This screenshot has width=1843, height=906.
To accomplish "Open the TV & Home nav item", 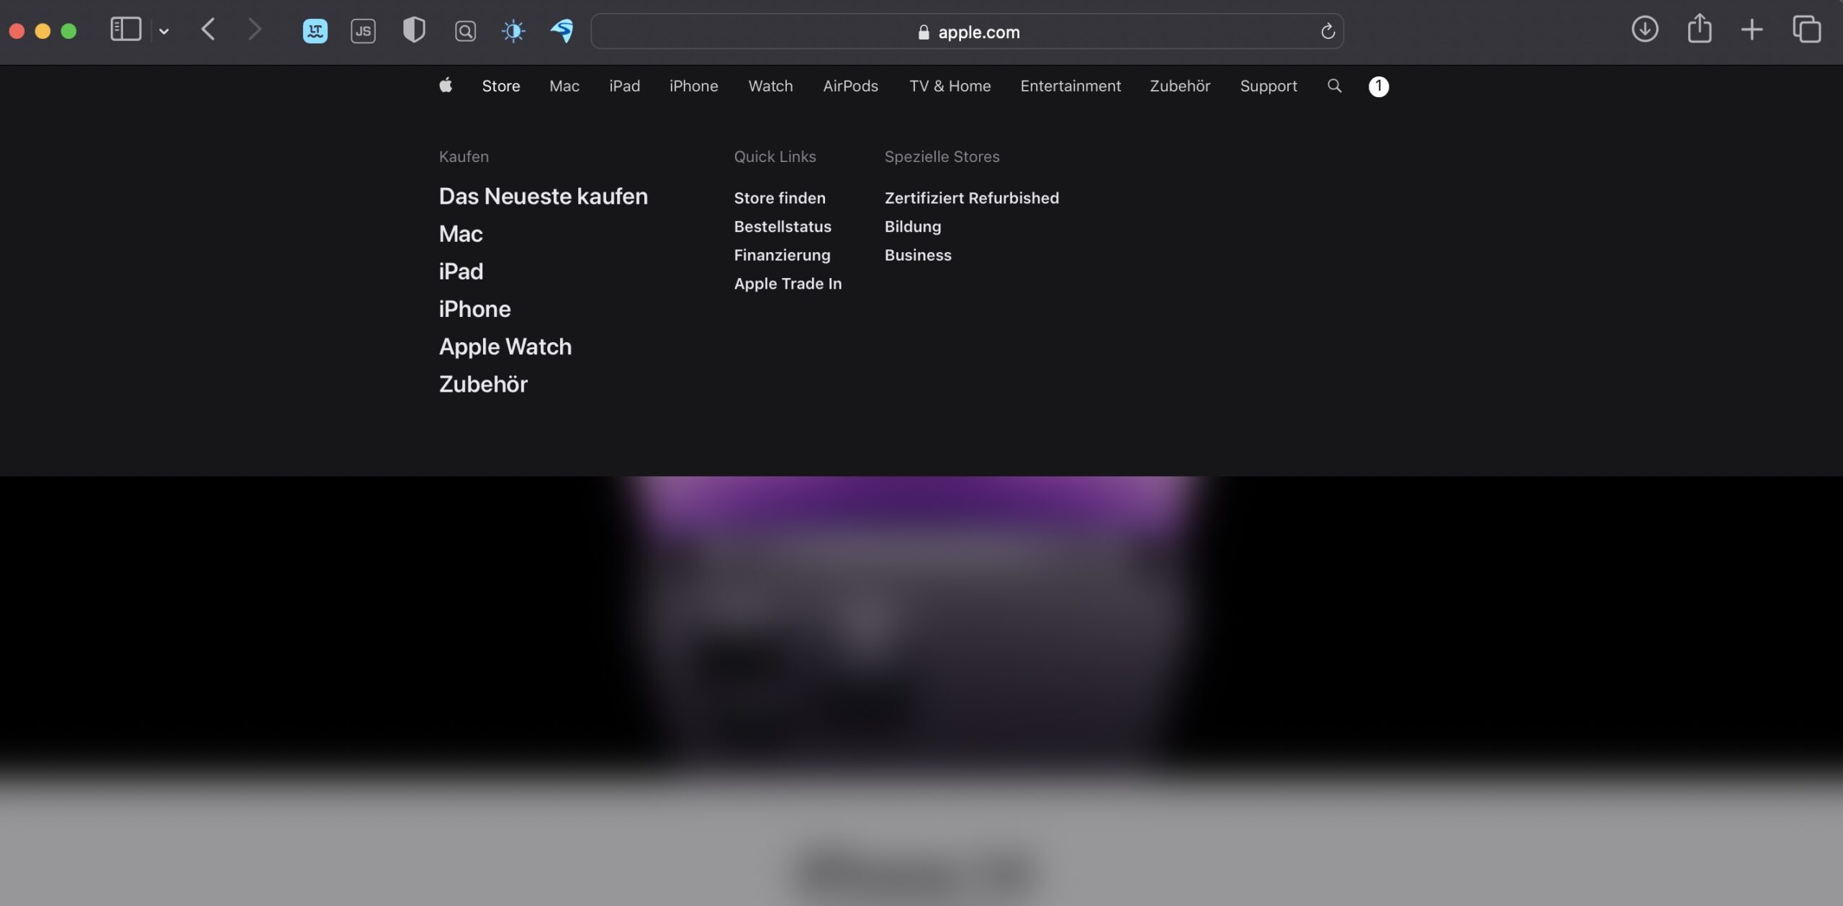I will coord(950,86).
